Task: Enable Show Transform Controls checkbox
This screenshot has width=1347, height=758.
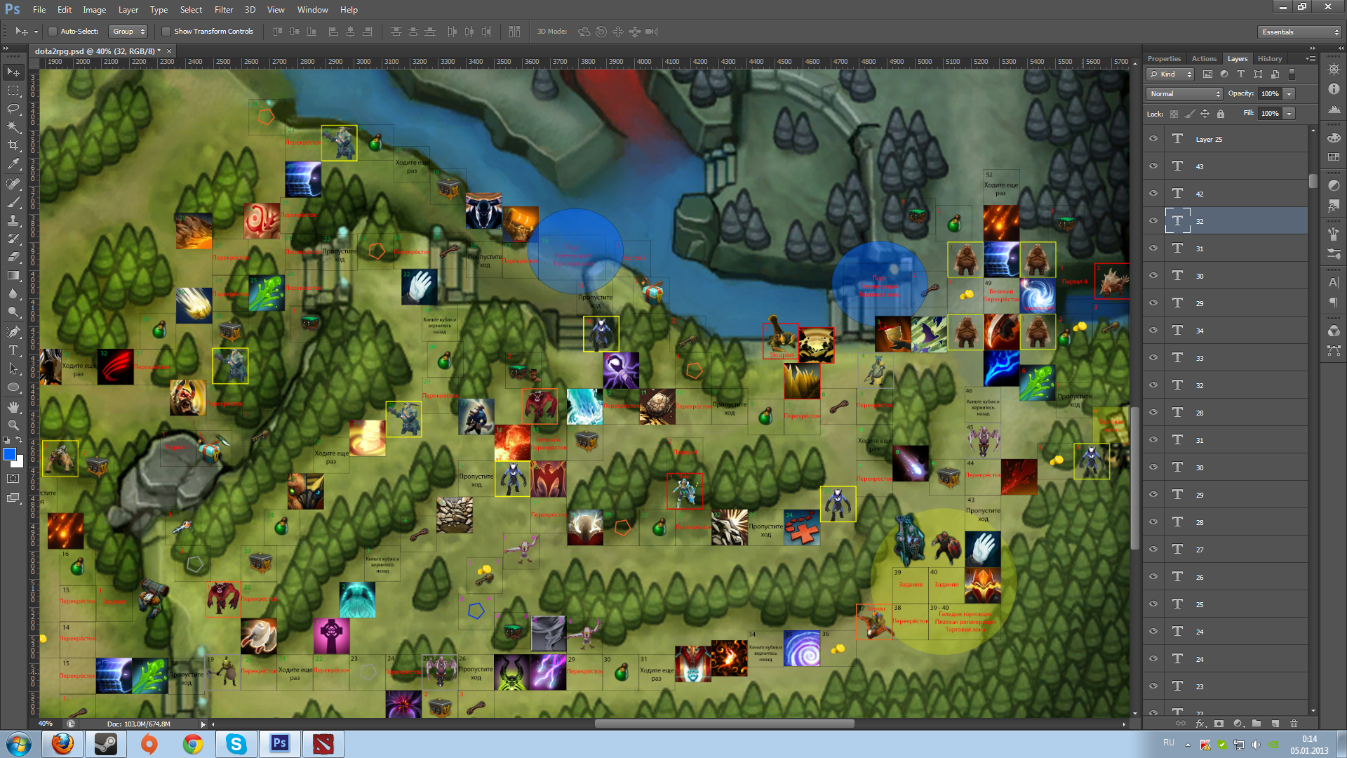Action: point(166,32)
